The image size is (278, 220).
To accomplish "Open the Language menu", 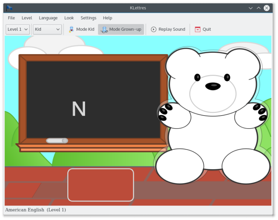I will (x=48, y=18).
